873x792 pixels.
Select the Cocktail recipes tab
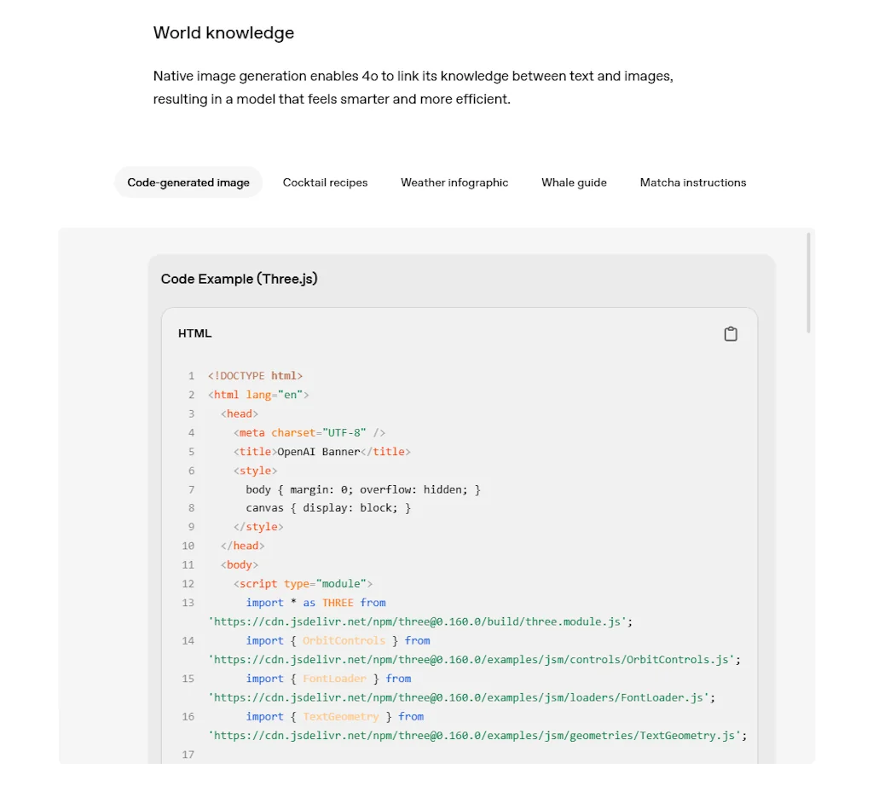pos(325,182)
